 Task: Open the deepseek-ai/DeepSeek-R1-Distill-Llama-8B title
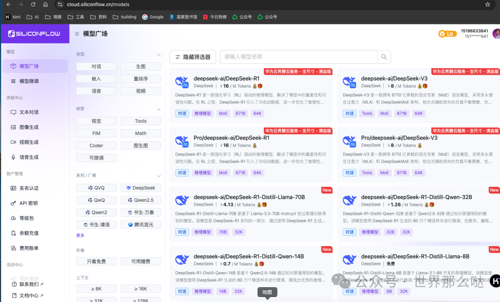pos(415,256)
